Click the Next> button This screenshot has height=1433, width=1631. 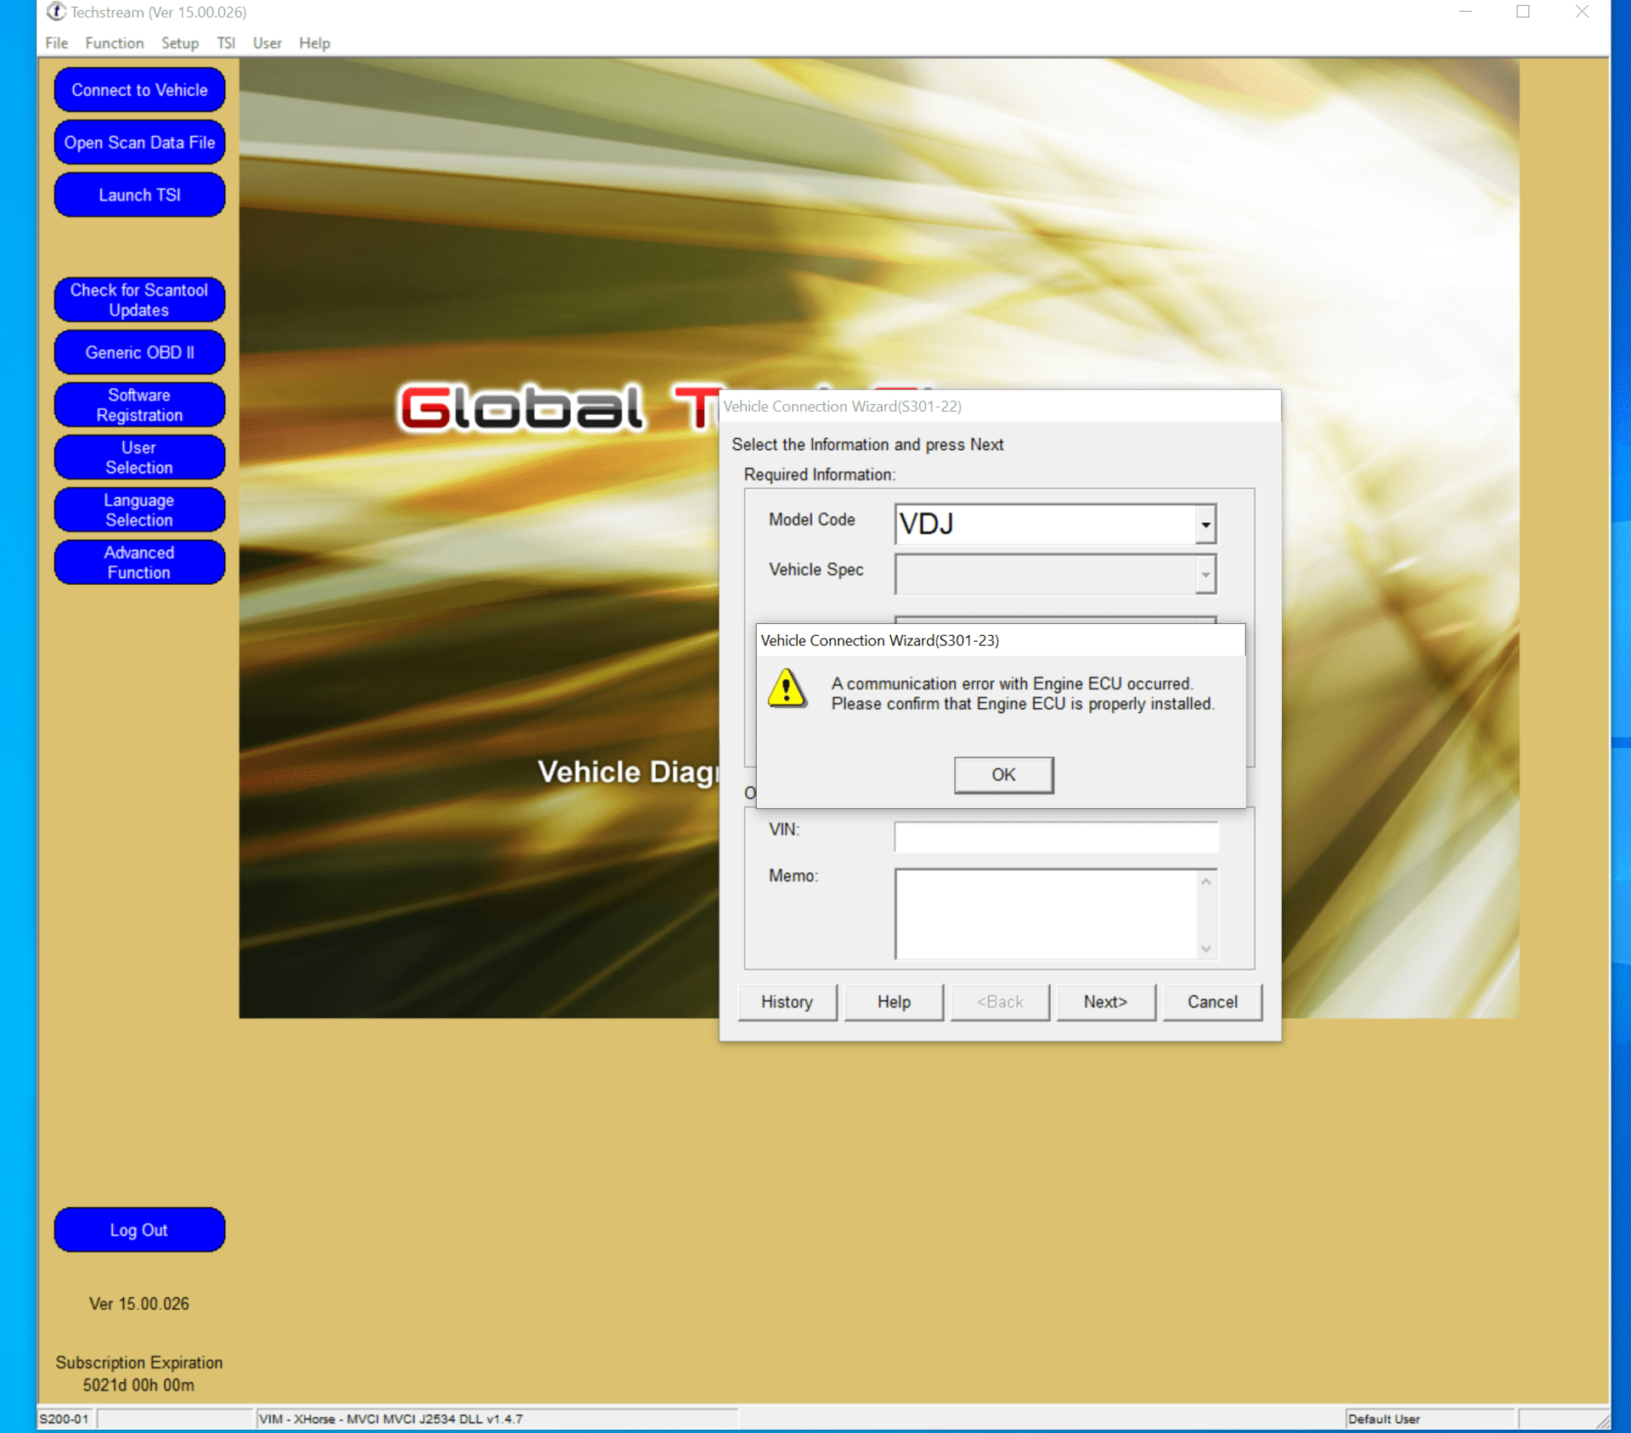coord(1105,1002)
